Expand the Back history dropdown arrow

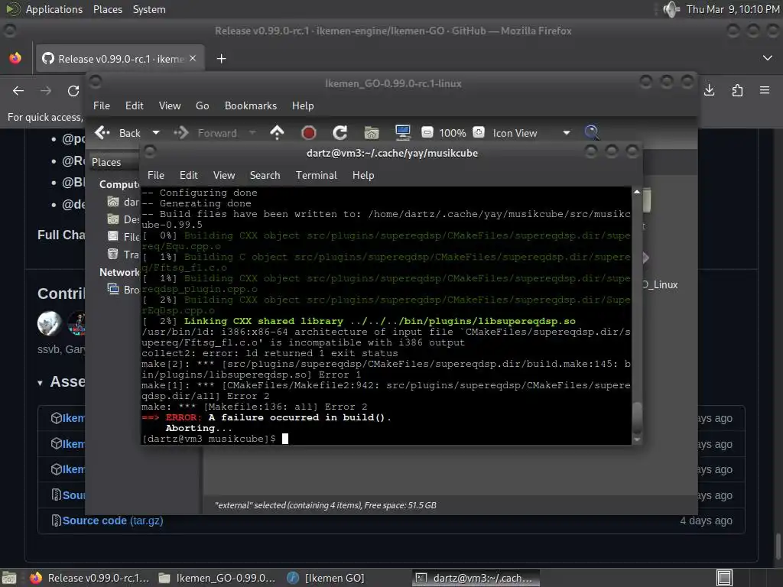click(x=156, y=133)
